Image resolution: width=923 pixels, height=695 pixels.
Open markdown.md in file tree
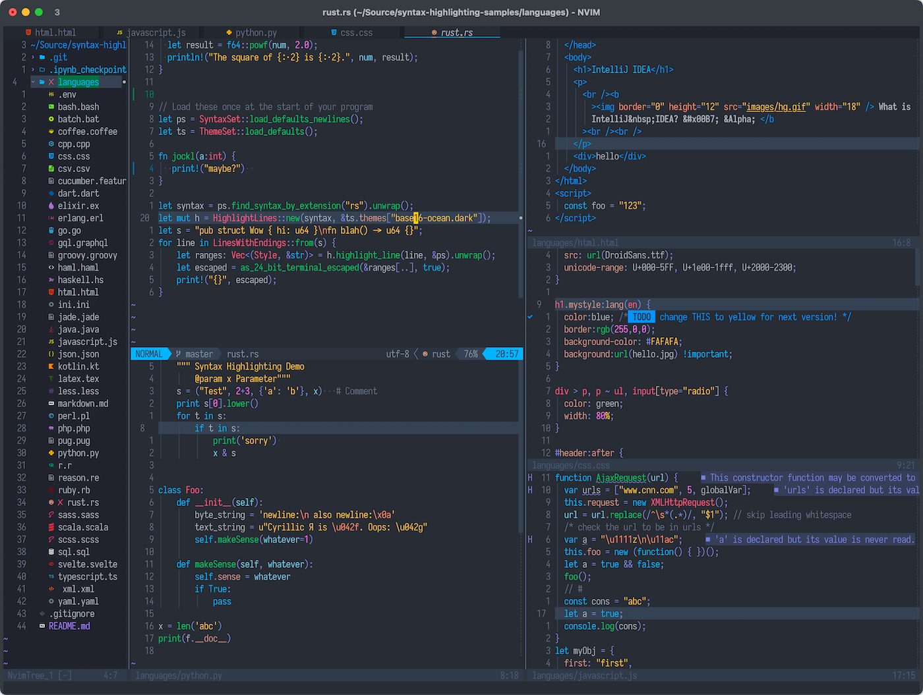pyautogui.click(x=83, y=404)
